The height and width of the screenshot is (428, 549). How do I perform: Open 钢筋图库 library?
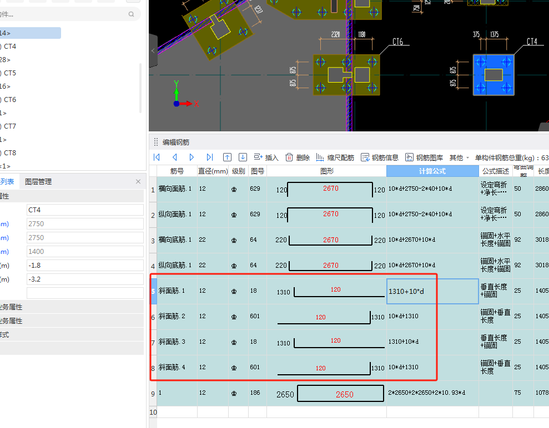click(424, 157)
